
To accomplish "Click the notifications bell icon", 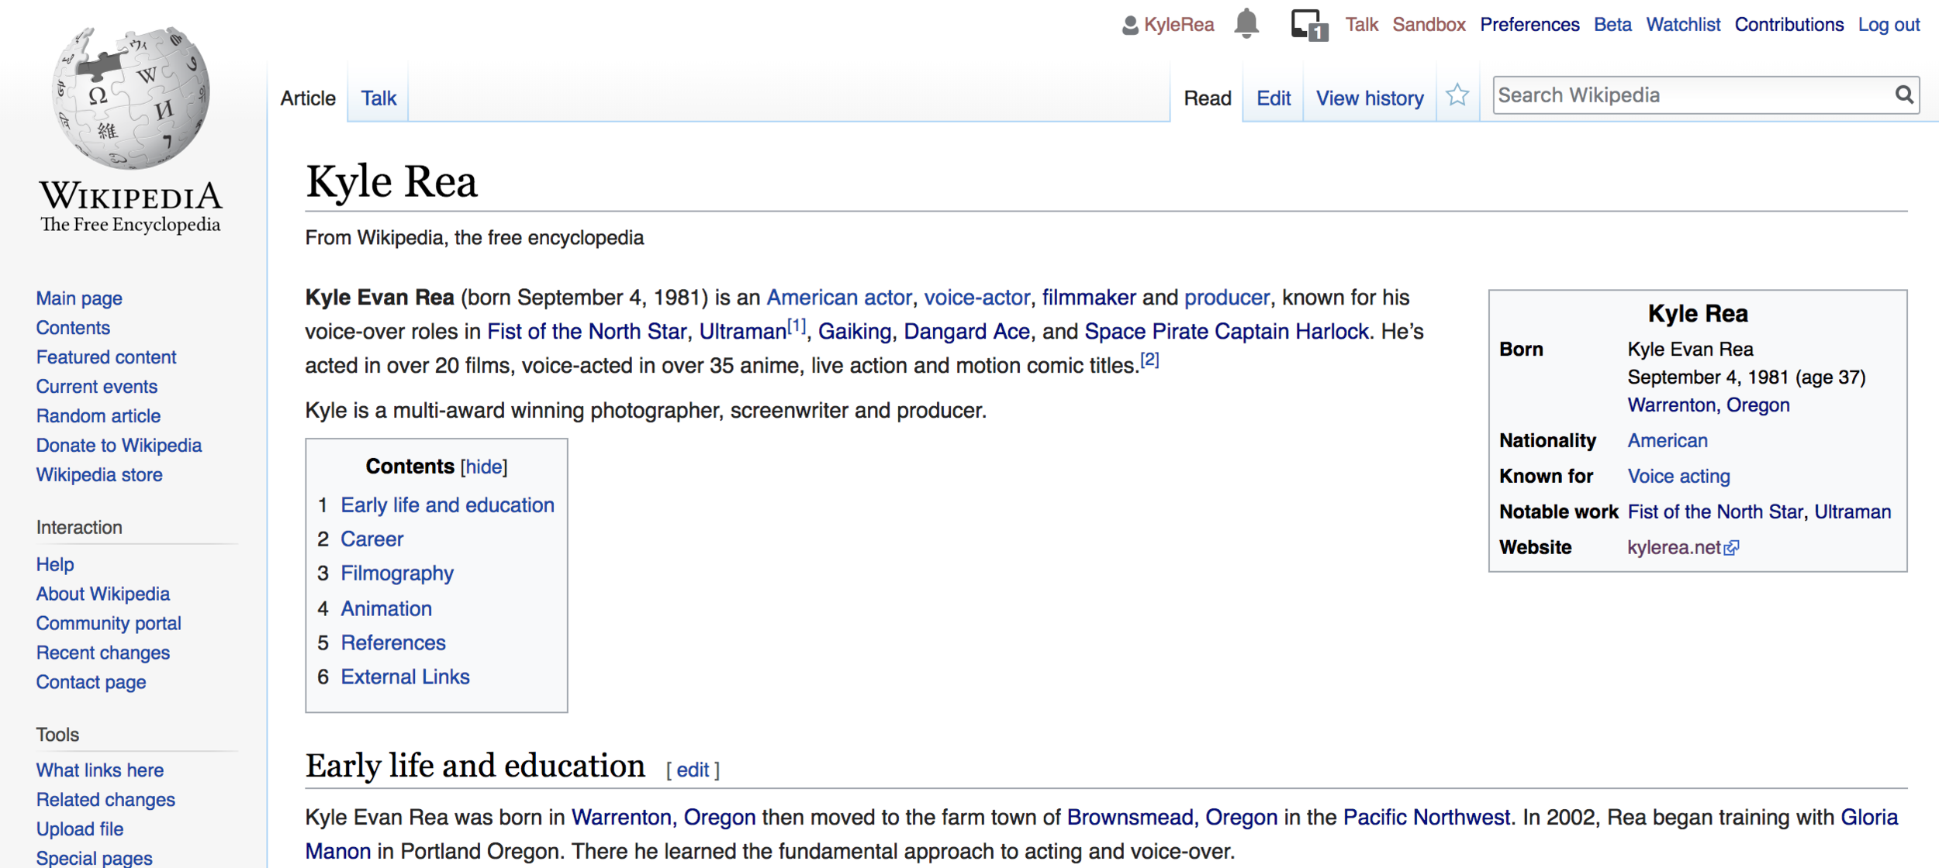I will (x=1246, y=23).
